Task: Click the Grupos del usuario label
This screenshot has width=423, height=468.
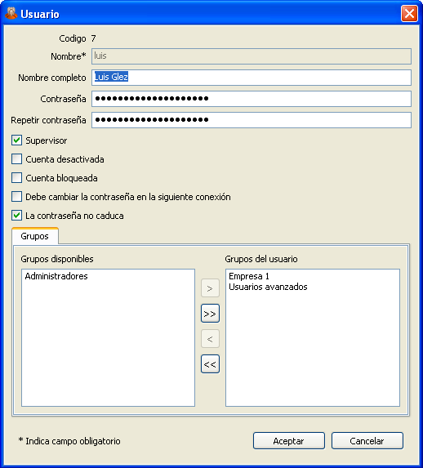Action: [x=261, y=259]
